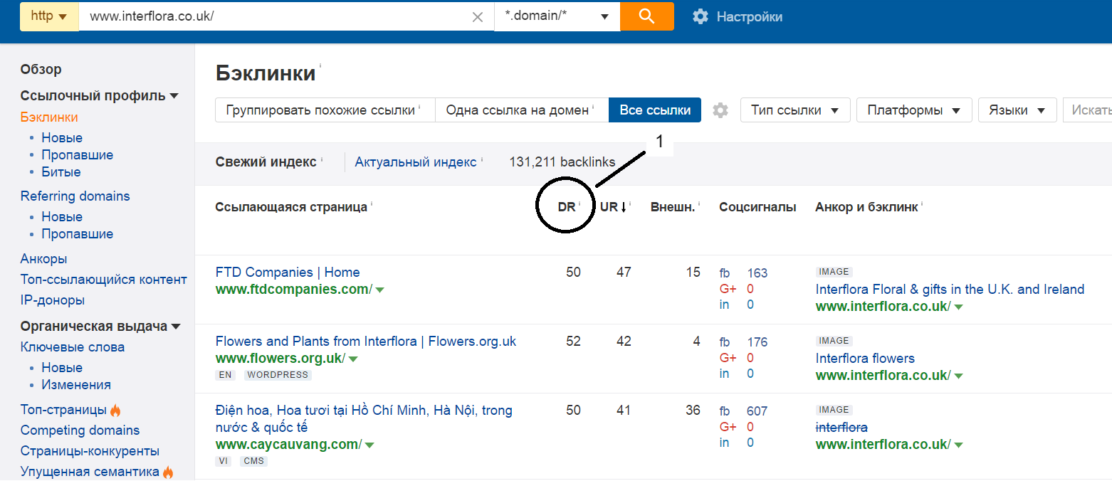Open Топ-страницы in sidebar
1112x481 pixels.
coord(64,410)
